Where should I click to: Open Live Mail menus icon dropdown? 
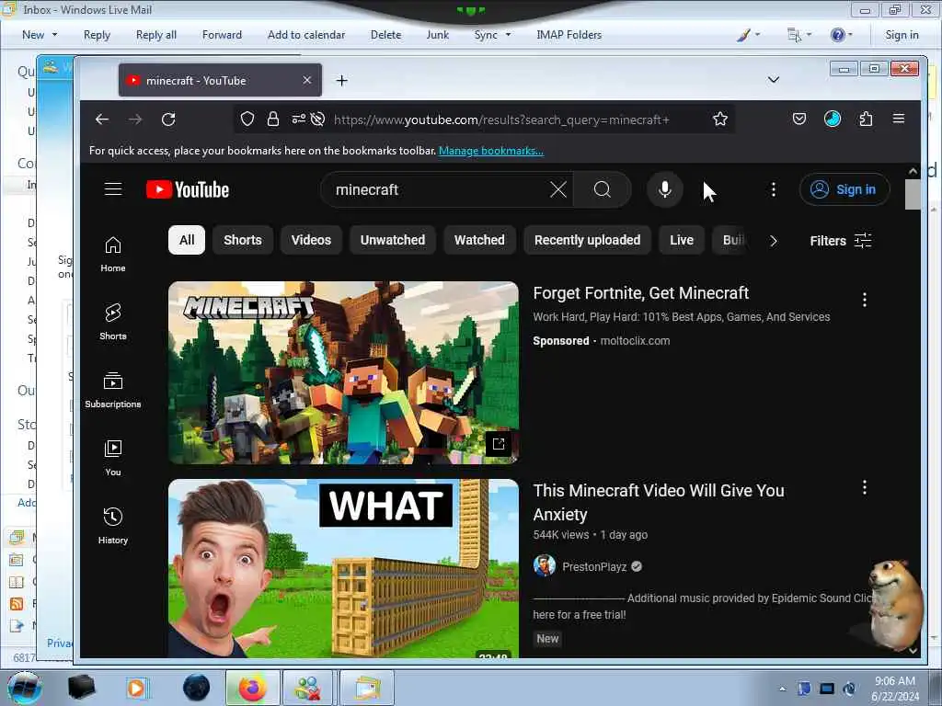tap(799, 35)
